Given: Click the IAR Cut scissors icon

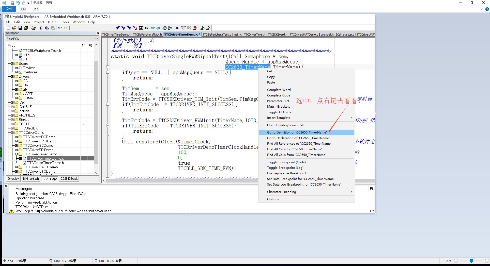Looking at the screenshot, I should (x=41, y=28).
